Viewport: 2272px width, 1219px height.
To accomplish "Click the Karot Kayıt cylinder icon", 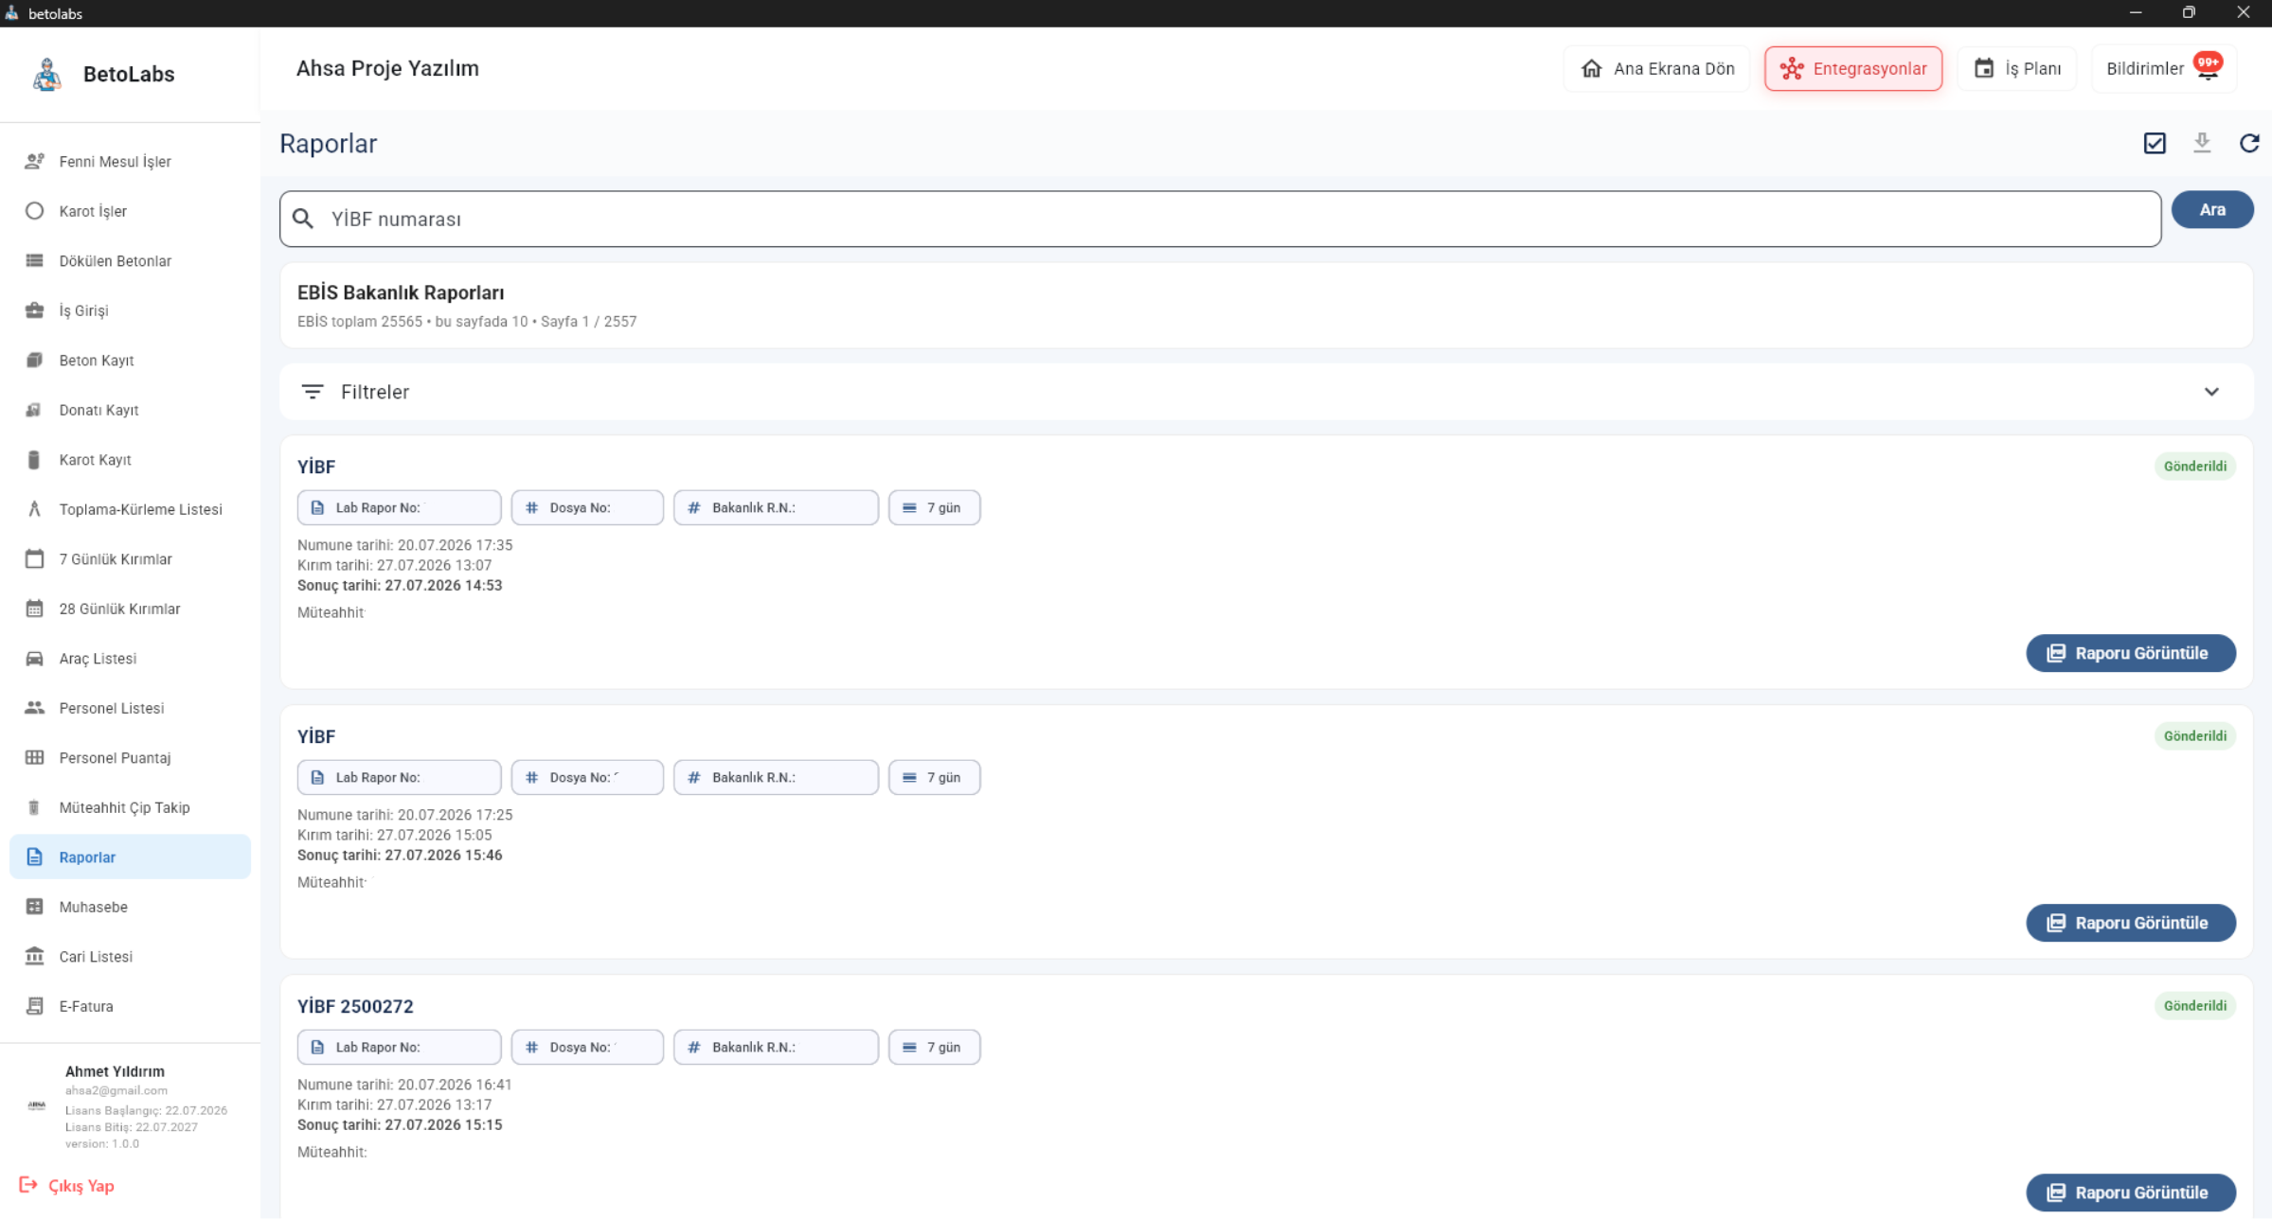I will 35,460.
